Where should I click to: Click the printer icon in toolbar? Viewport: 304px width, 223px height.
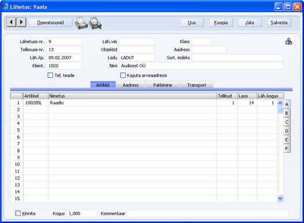[x=81, y=23]
